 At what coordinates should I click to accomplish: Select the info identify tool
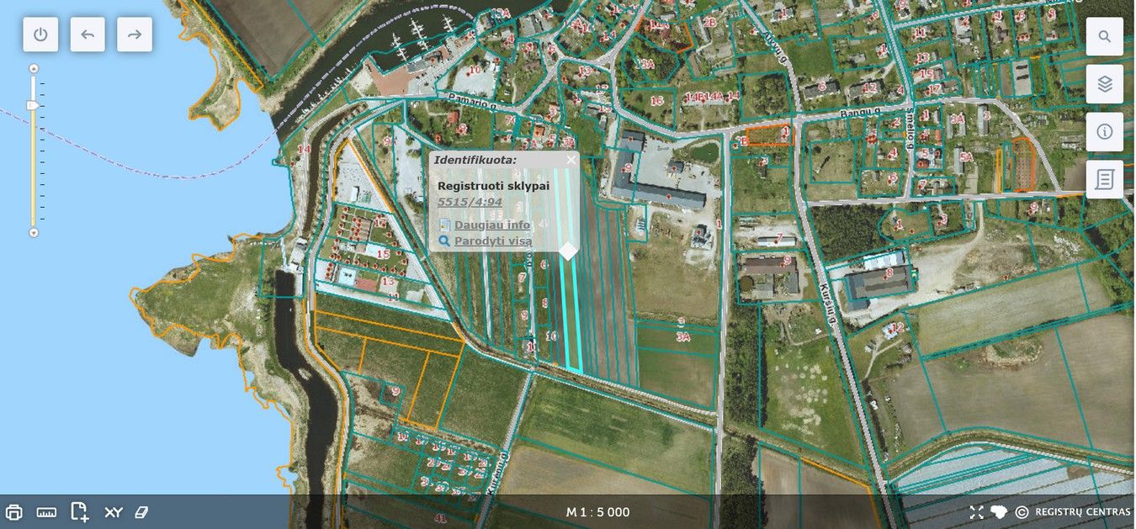click(1104, 132)
